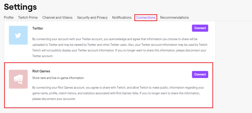Click the 'By connecting your account with your Twitter' line

point(115,39)
